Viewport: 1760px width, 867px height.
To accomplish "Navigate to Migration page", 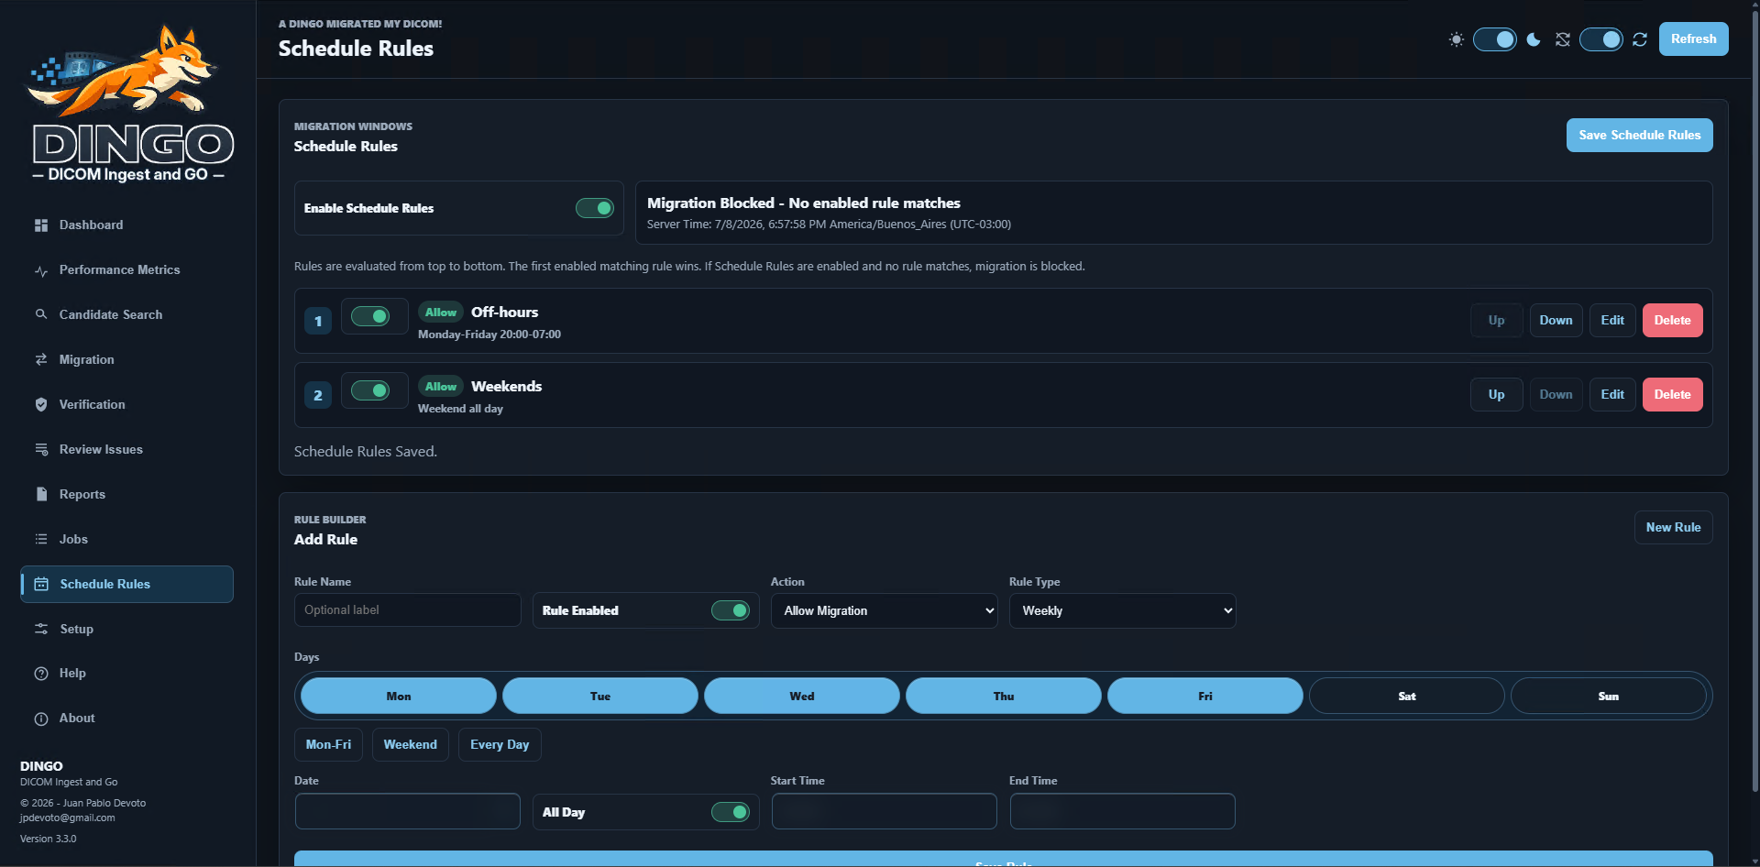I will pyautogui.click(x=127, y=359).
